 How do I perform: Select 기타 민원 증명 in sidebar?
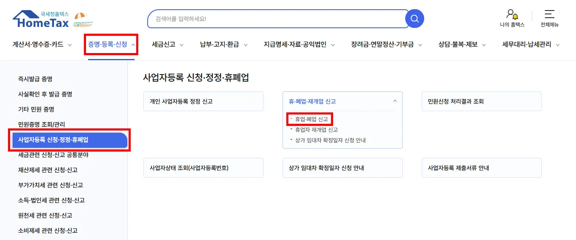[36, 109]
